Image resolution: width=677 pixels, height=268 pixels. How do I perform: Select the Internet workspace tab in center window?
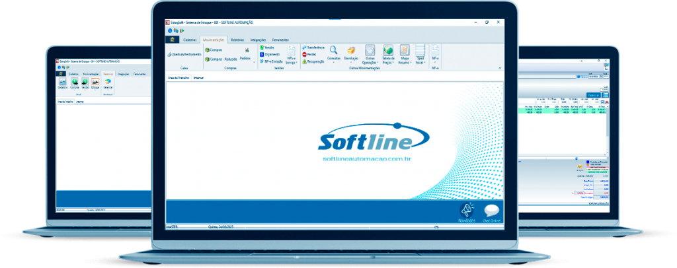click(x=198, y=78)
